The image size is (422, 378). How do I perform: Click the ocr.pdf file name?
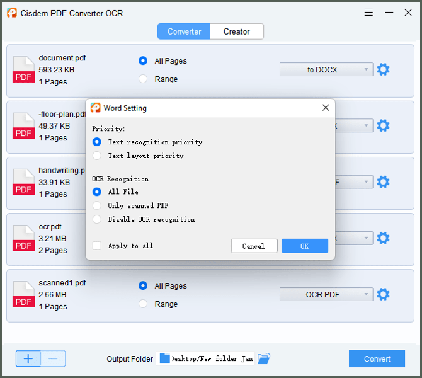50,227
